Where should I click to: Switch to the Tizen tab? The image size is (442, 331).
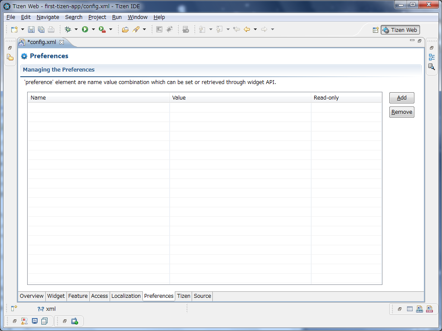pyautogui.click(x=183, y=296)
